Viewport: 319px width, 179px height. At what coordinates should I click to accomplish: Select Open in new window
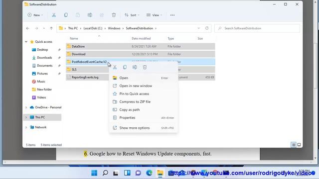click(x=144, y=86)
